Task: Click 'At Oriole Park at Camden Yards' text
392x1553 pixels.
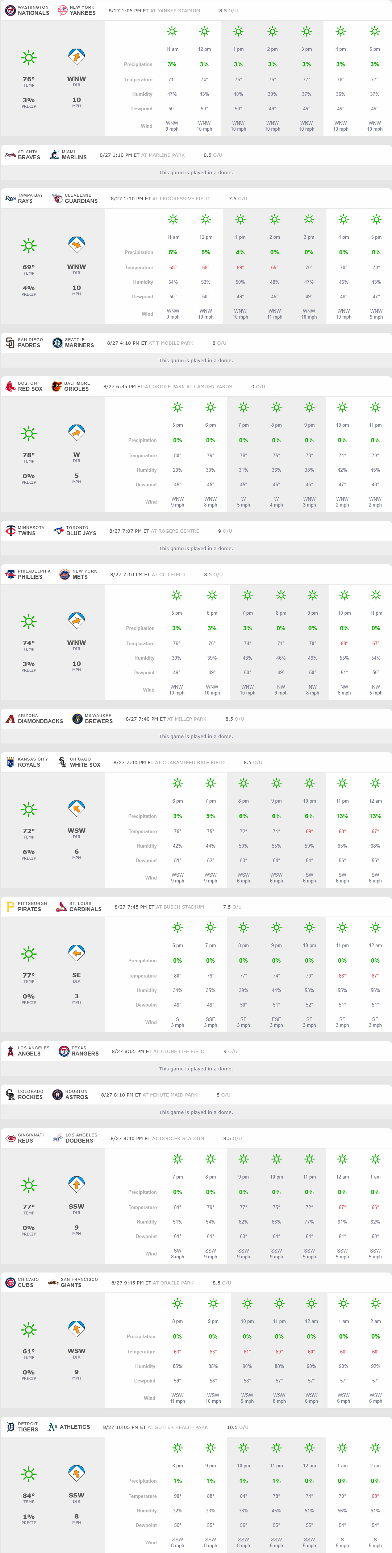Action: (188, 387)
